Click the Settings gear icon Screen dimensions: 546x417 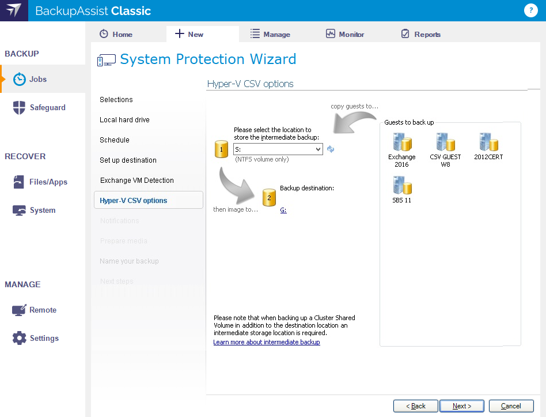click(19, 338)
